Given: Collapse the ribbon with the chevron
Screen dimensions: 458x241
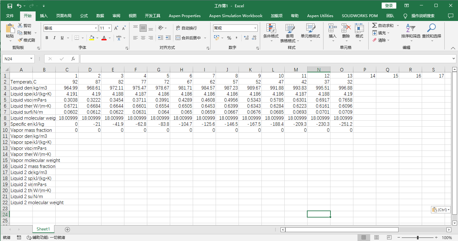Looking at the screenshot, I should [453, 48].
